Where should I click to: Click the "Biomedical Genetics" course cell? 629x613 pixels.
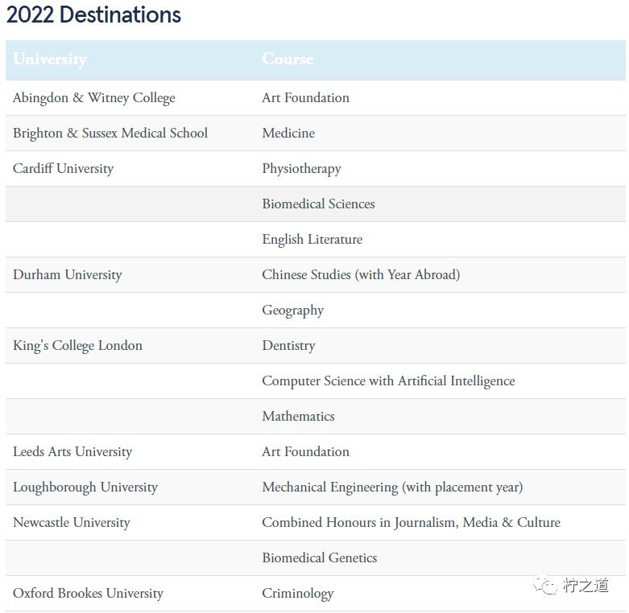(x=319, y=557)
